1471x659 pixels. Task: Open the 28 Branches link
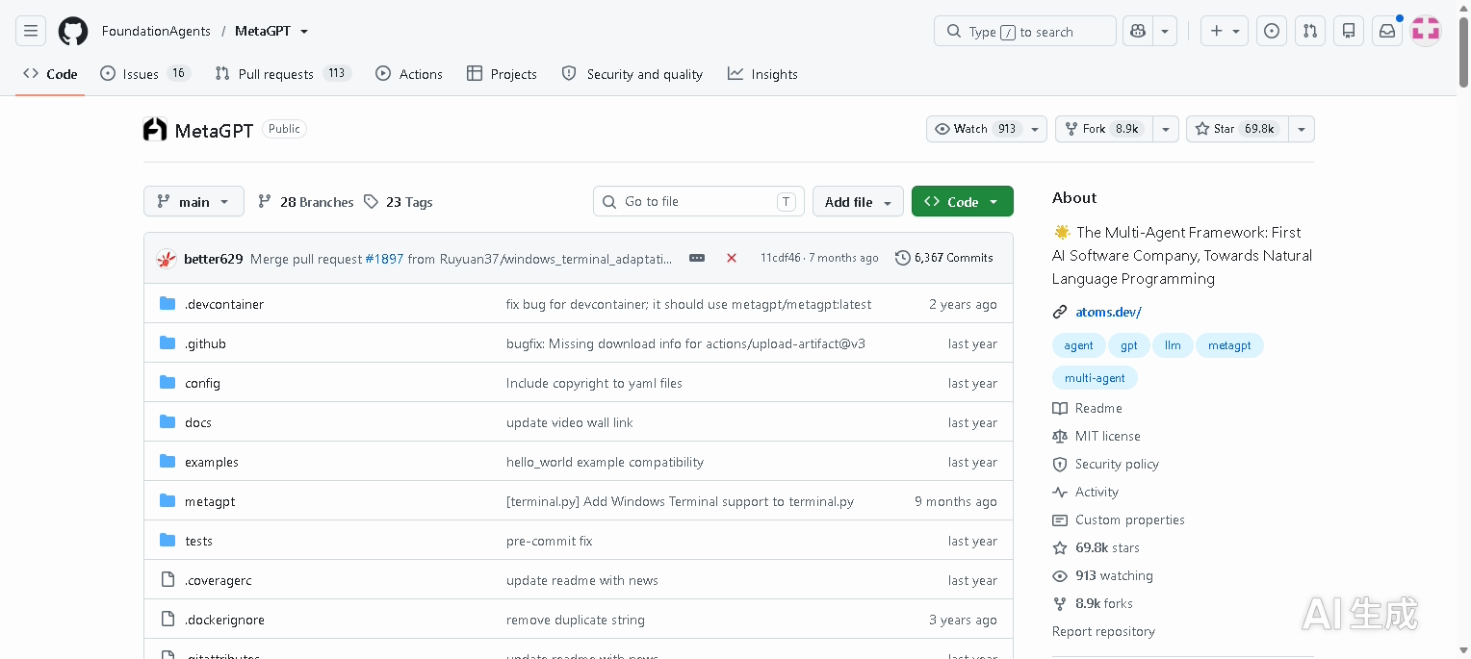click(306, 202)
